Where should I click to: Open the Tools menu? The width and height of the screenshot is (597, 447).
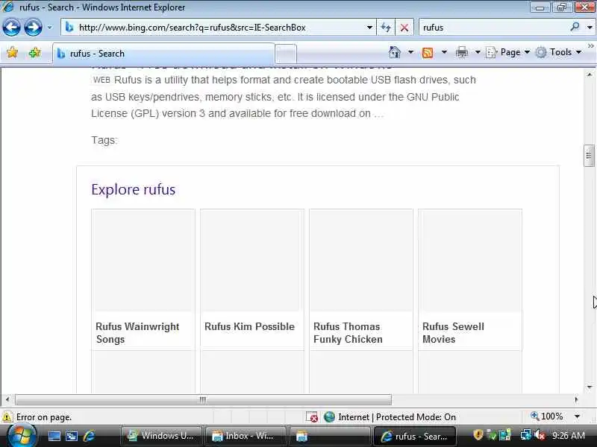click(x=558, y=52)
